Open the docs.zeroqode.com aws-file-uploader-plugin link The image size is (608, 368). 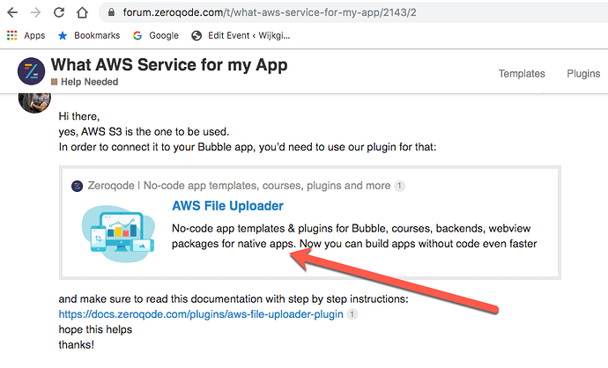pyautogui.click(x=201, y=314)
